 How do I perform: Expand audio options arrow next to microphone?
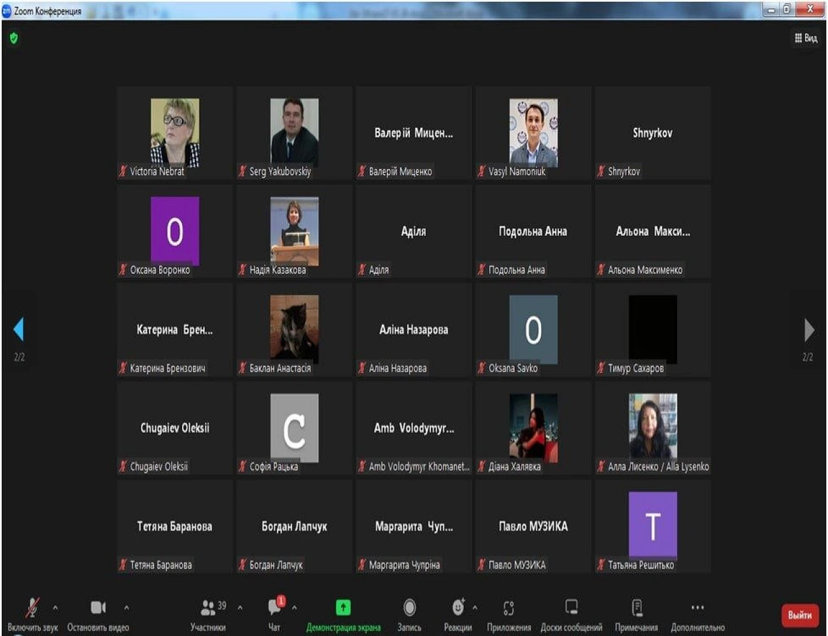(55, 608)
